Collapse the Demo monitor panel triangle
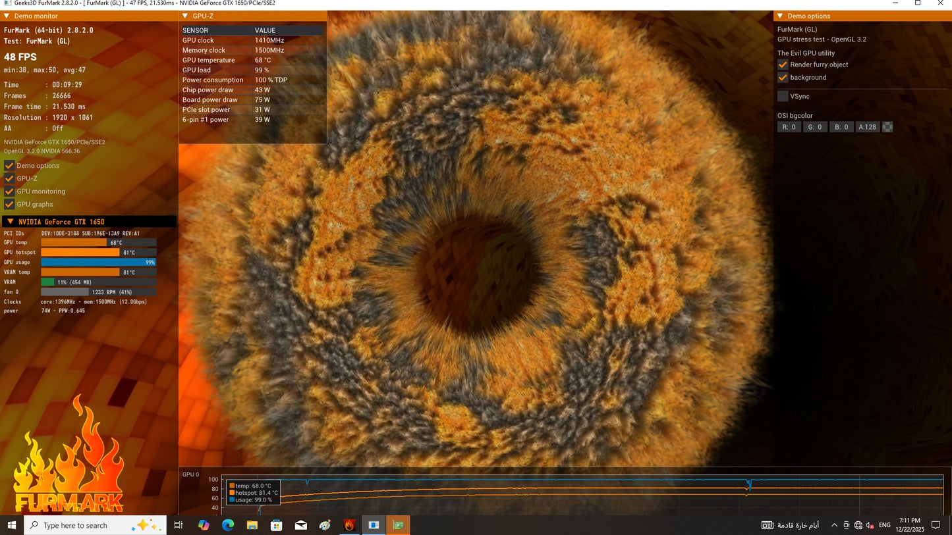The width and height of the screenshot is (952, 535). pyautogui.click(x=7, y=16)
